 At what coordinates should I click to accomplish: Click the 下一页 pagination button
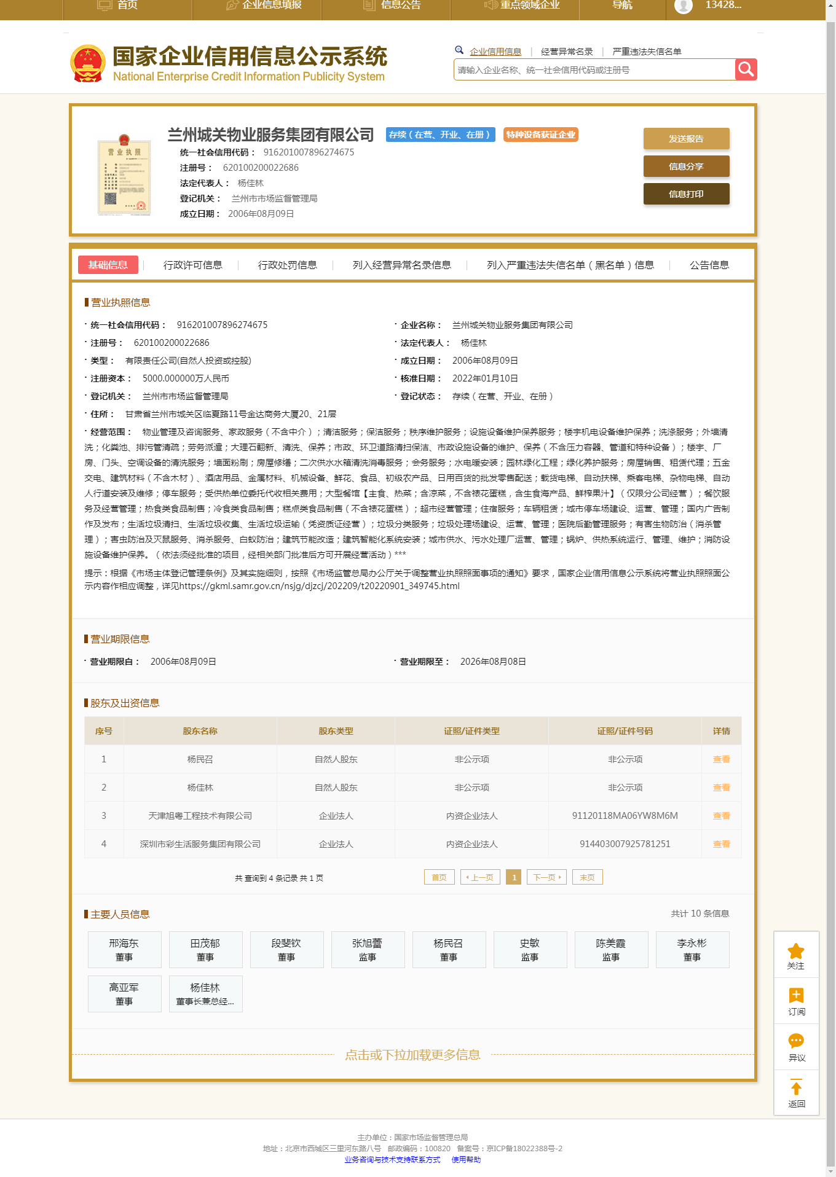point(546,877)
